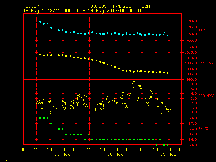Click the -50.0 temperature tick value

point(192,34)
